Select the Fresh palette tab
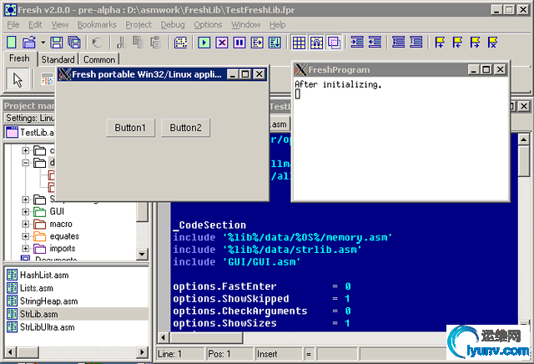The image size is (534, 364). [x=19, y=58]
